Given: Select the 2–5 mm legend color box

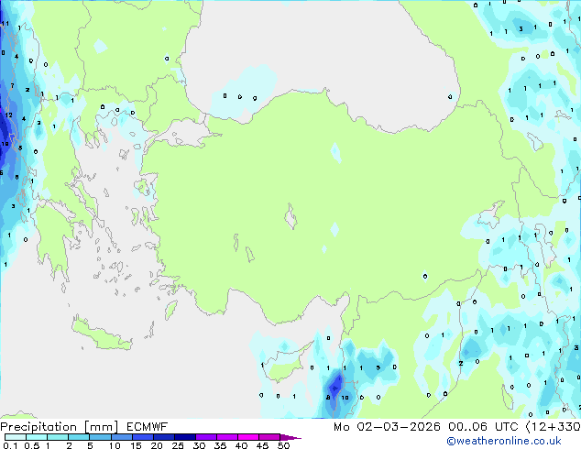Looking at the screenshot, I should tap(79, 437).
